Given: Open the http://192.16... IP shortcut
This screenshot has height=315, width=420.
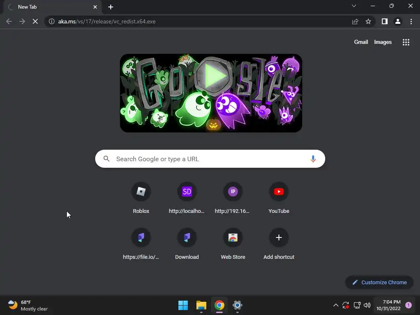Looking at the screenshot, I should (233, 198).
